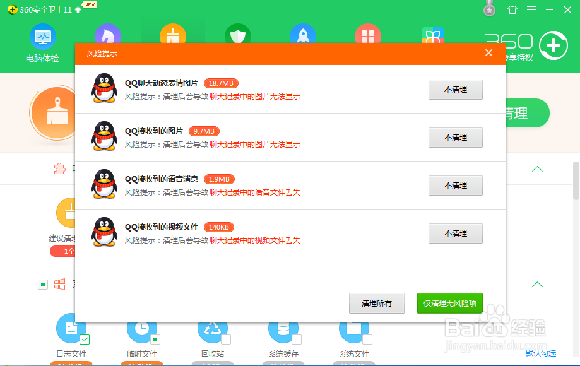
Task: Click the 日志文件 log file icon
Action: [x=71, y=328]
